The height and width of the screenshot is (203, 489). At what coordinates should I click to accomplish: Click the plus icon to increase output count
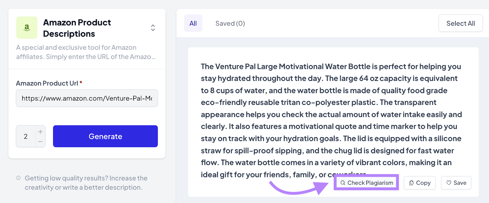click(x=40, y=132)
